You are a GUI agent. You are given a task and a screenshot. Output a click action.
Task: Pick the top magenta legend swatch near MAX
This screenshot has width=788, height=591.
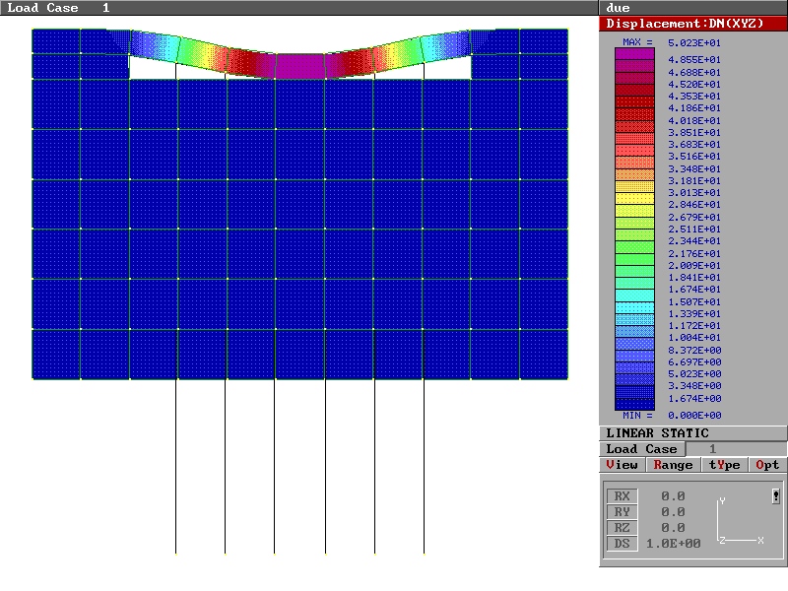pos(633,54)
